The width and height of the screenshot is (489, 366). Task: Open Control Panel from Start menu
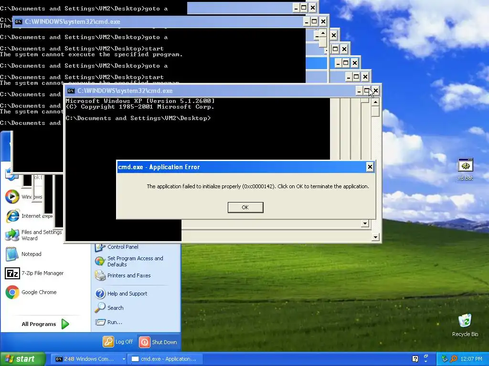(x=117, y=247)
